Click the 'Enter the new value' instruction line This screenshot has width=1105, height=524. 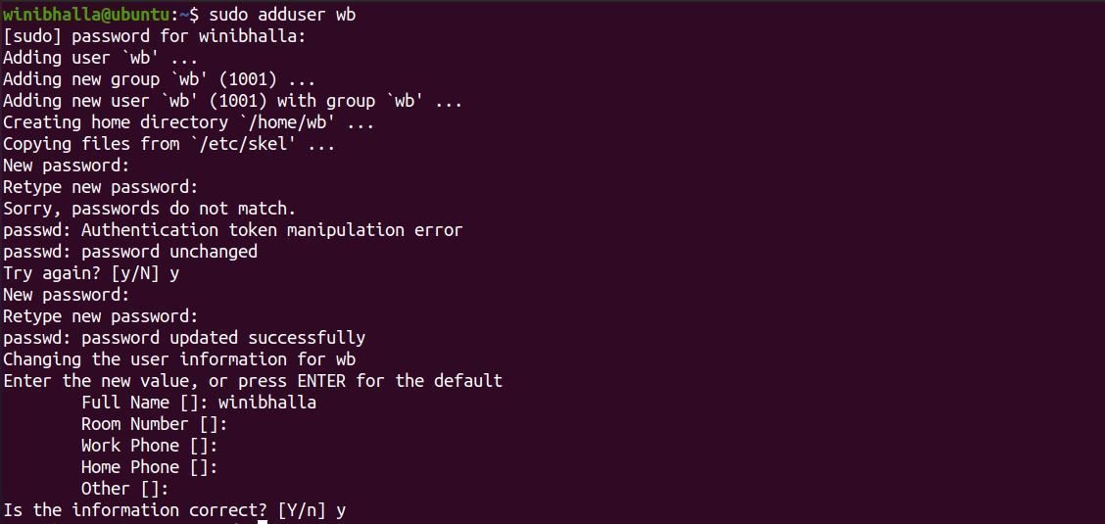[x=252, y=381]
